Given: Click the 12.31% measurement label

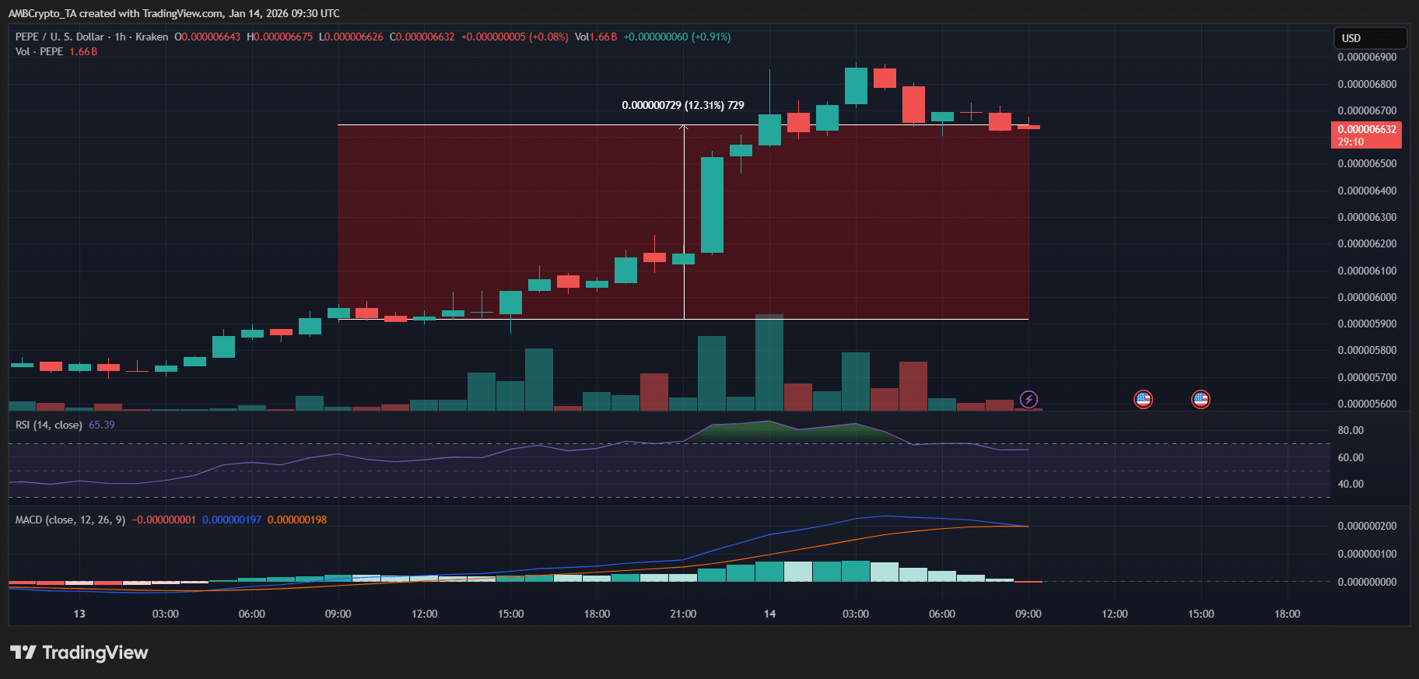Looking at the screenshot, I should 682,105.
